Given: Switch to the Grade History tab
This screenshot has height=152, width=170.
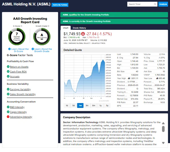Looking at the screenshot, I should [x=79, y=28].
